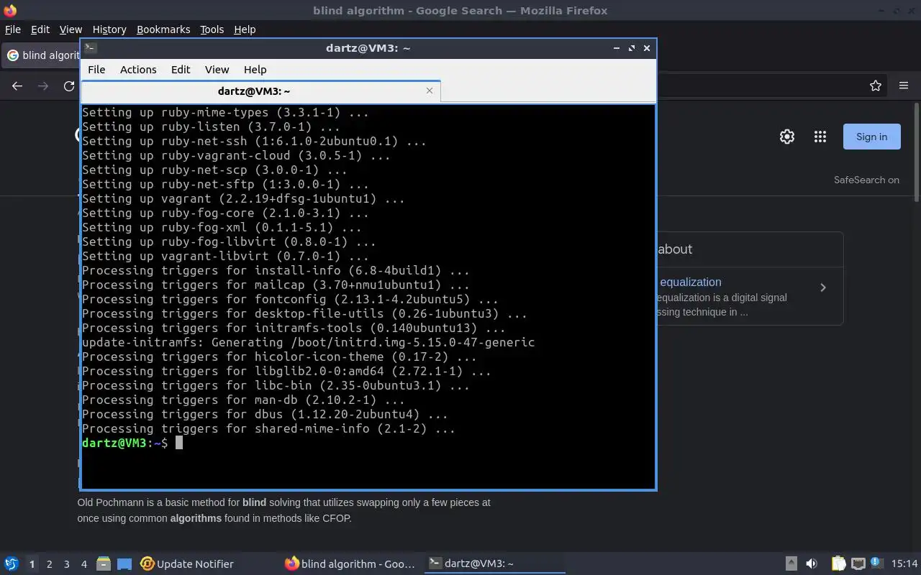This screenshot has height=575, width=921.
Task: Switch to workspace 3 in the pager
Action: [x=66, y=564]
